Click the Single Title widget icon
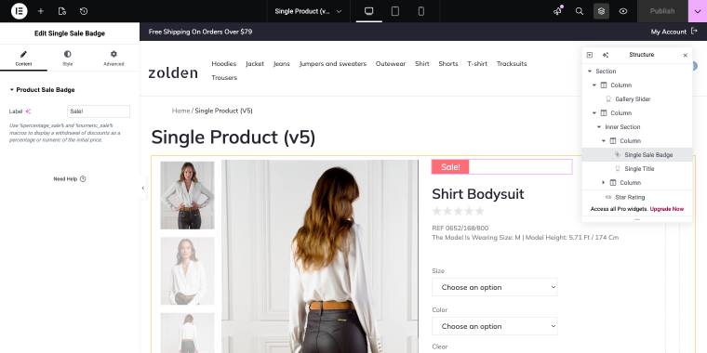707x353 pixels. click(x=618, y=169)
